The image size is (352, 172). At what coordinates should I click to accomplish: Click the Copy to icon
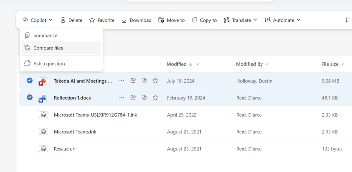tap(195, 20)
